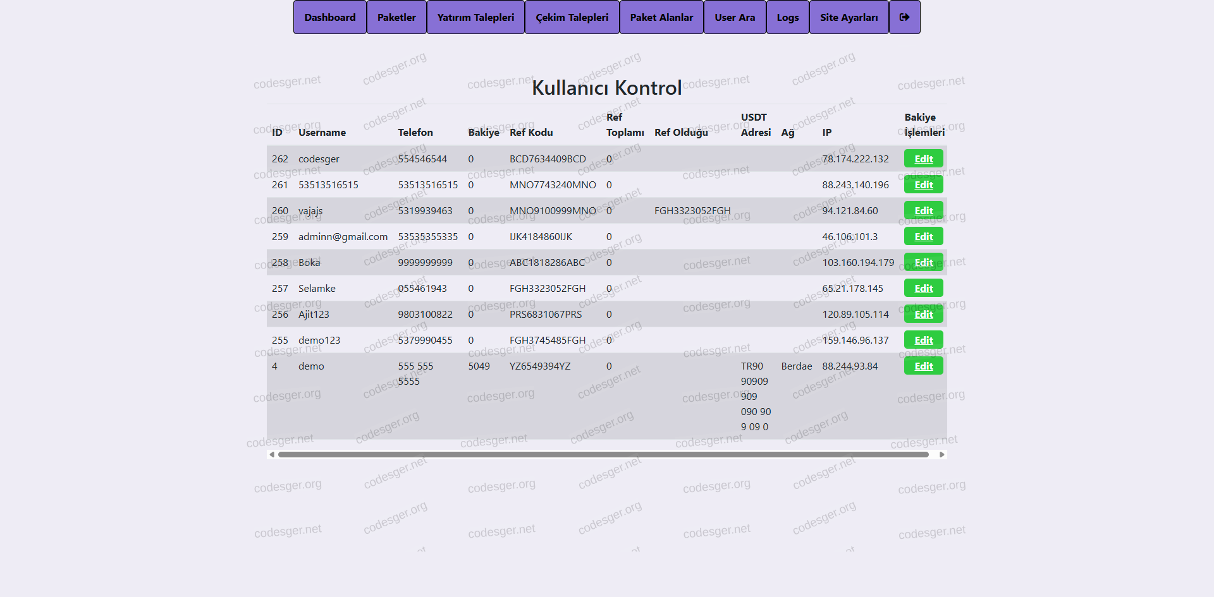Open Yatırım Talepleri from the navigation

475,17
